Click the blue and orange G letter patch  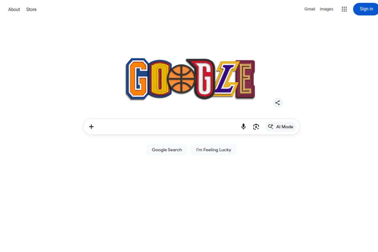click(138, 79)
